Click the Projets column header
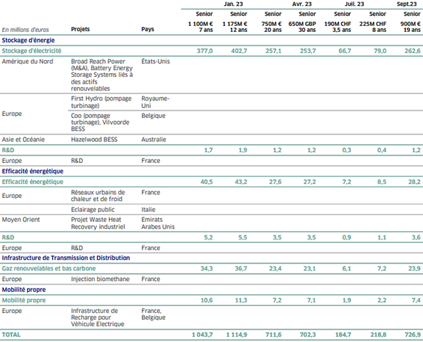 pyautogui.click(x=80, y=29)
